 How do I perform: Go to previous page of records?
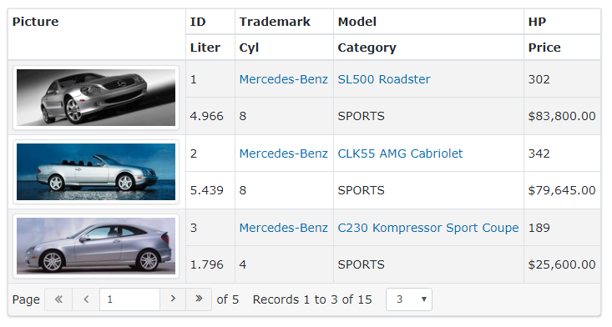click(x=86, y=299)
